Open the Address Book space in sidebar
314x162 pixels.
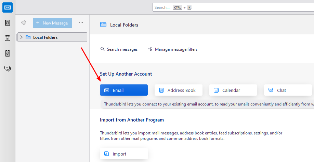(8, 23)
